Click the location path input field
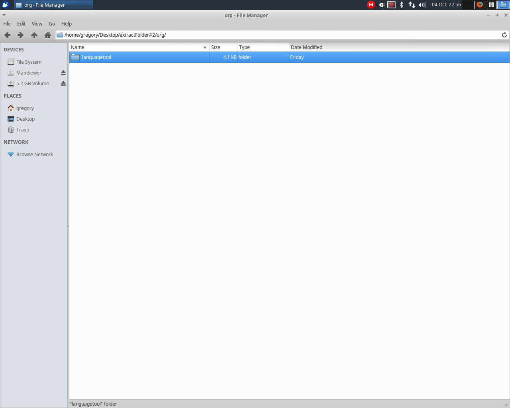Viewport: 510px width, 408px height. click(282, 35)
